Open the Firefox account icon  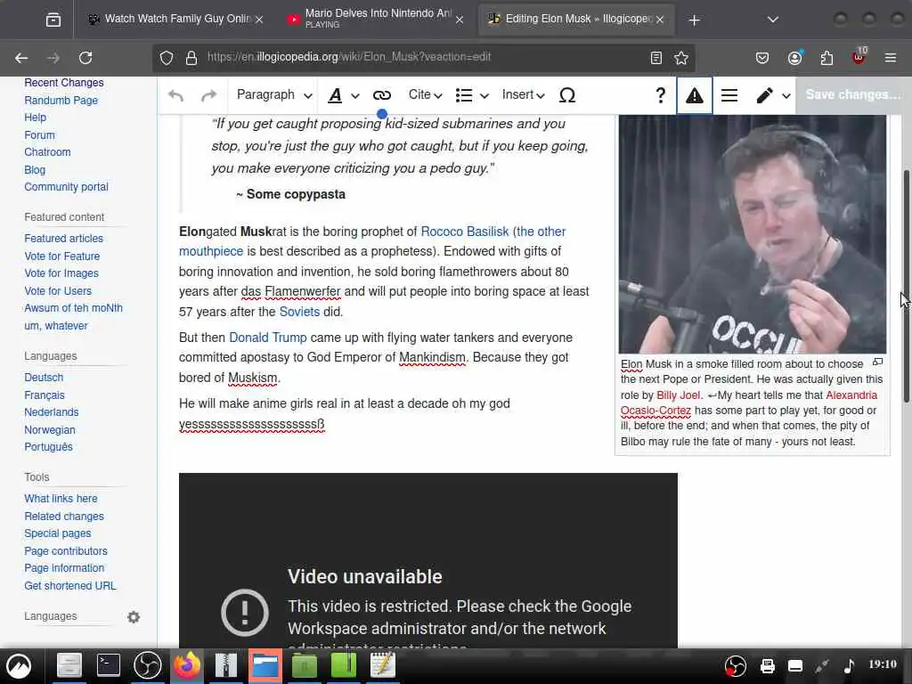[794, 58]
